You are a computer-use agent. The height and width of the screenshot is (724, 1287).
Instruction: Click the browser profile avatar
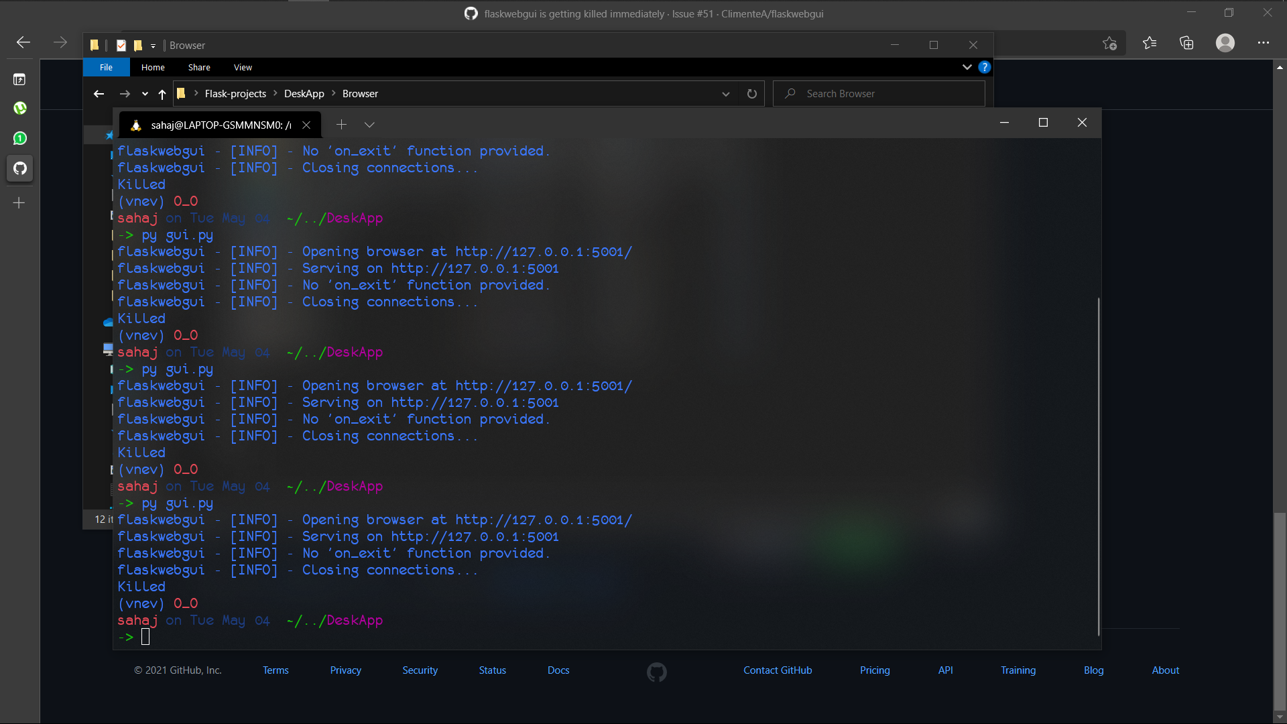pos(1225,43)
